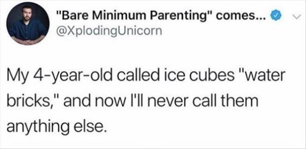Click the truncated "comes..." name text
The height and width of the screenshot is (149, 306).
click(241, 17)
